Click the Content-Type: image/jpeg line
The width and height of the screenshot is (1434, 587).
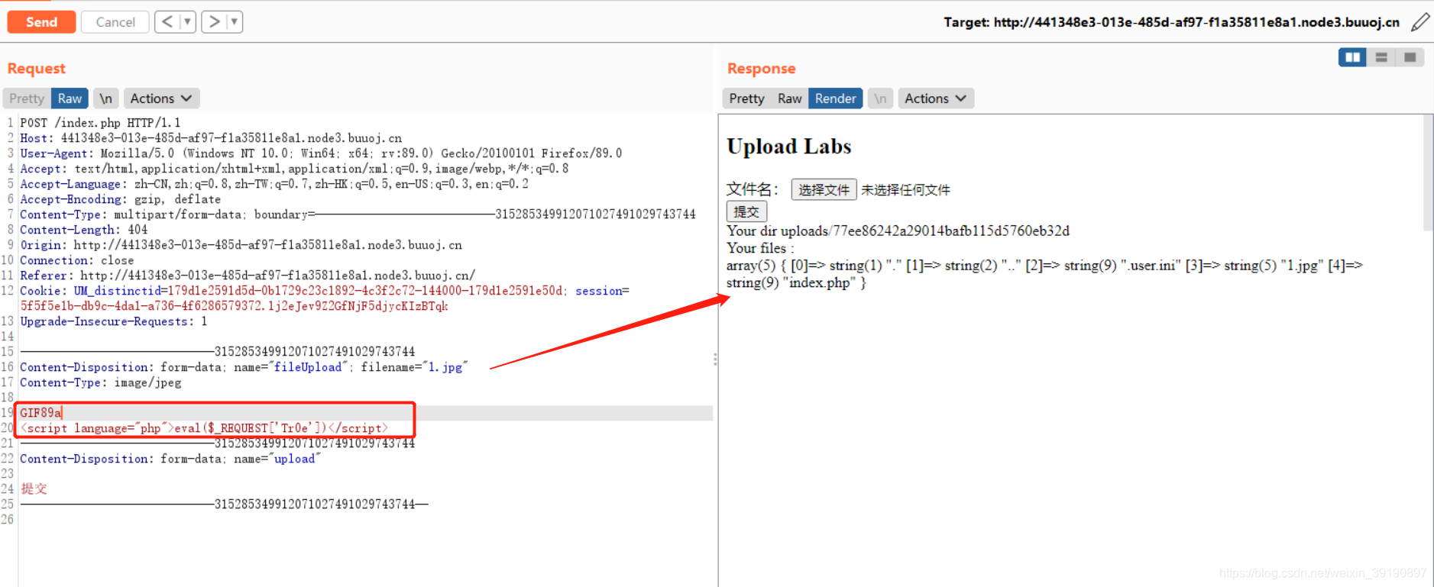point(101,382)
